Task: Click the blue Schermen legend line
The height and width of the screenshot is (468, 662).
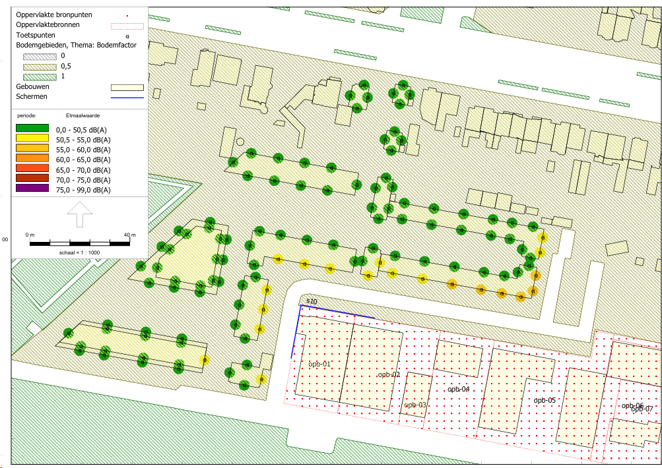Action: click(127, 98)
